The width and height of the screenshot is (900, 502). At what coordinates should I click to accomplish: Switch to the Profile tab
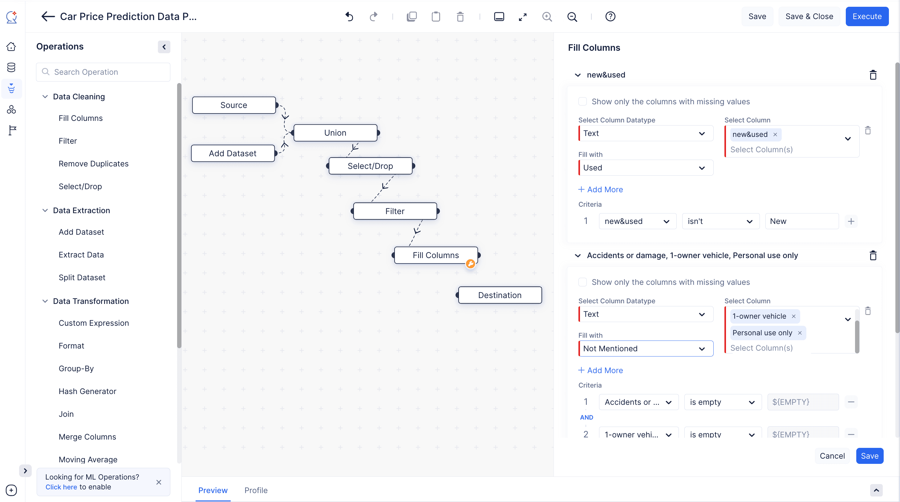pyautogui.click(x=256, y=490)
